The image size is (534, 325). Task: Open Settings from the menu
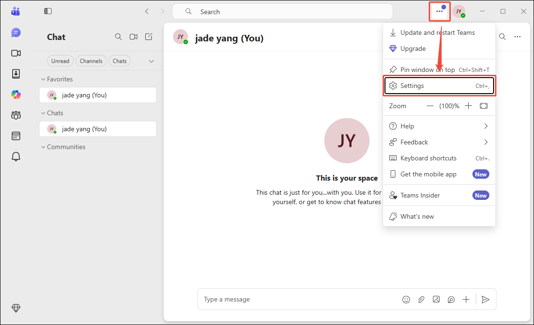click(439, 86)
